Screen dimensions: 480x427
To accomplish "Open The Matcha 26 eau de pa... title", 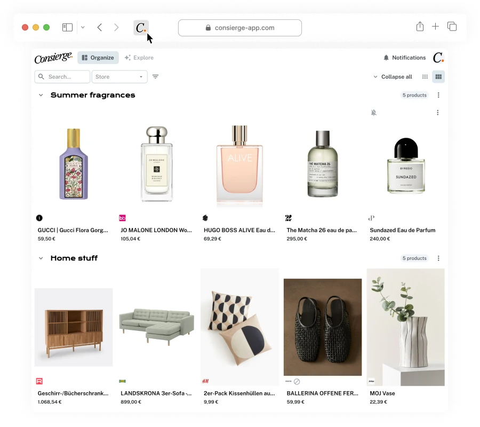I will pos(322,230).
